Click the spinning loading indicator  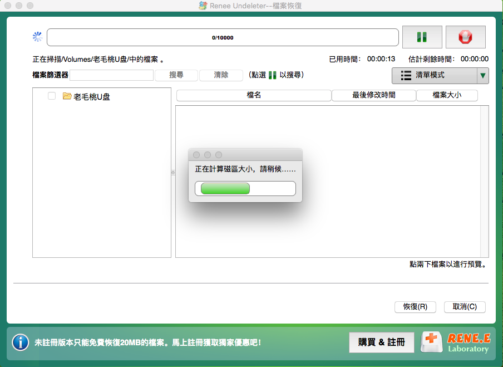click(x=37, y=37)
